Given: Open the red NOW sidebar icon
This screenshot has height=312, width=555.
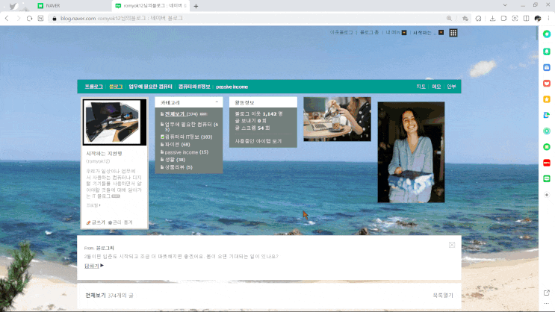Looking at the screenshot, I should (x=547, y=163).
